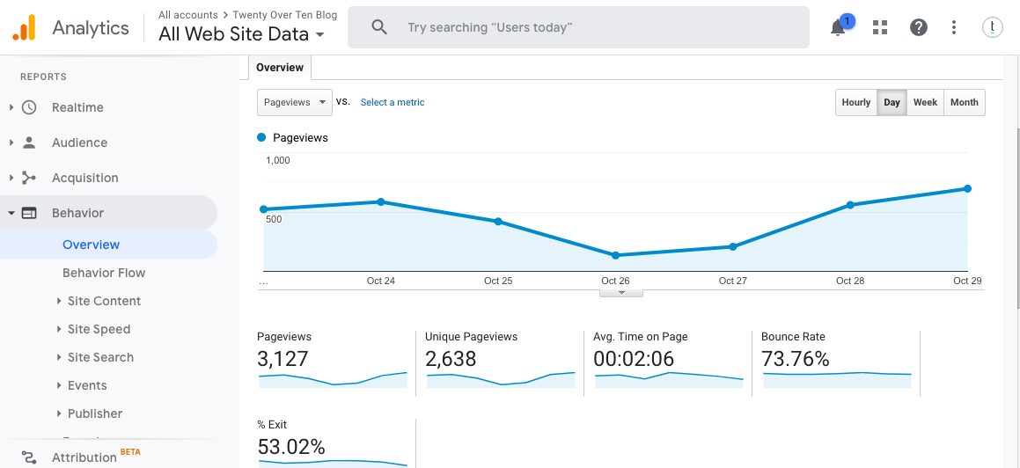
Task: Click the Realtime clock icon
Action: pos(29,107)
